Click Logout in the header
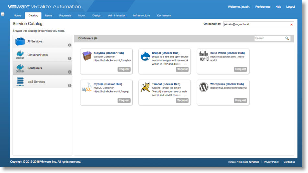This screenshot has width=308, height=173. [291, 7]
